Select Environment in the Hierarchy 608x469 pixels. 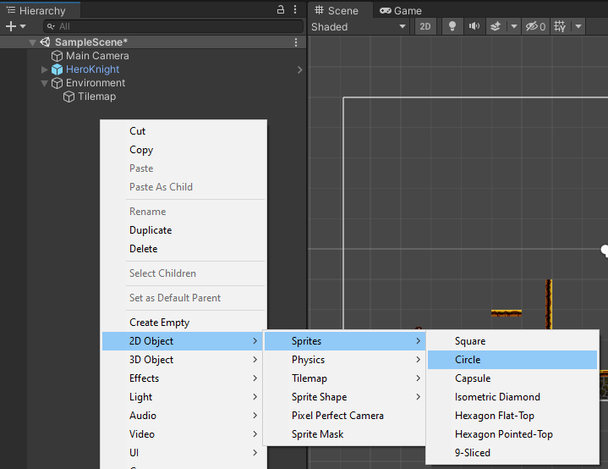[96, 83]
